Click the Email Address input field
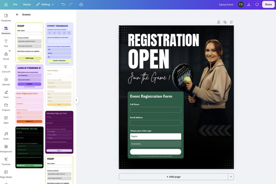276x184 pixels. (156, 123)
